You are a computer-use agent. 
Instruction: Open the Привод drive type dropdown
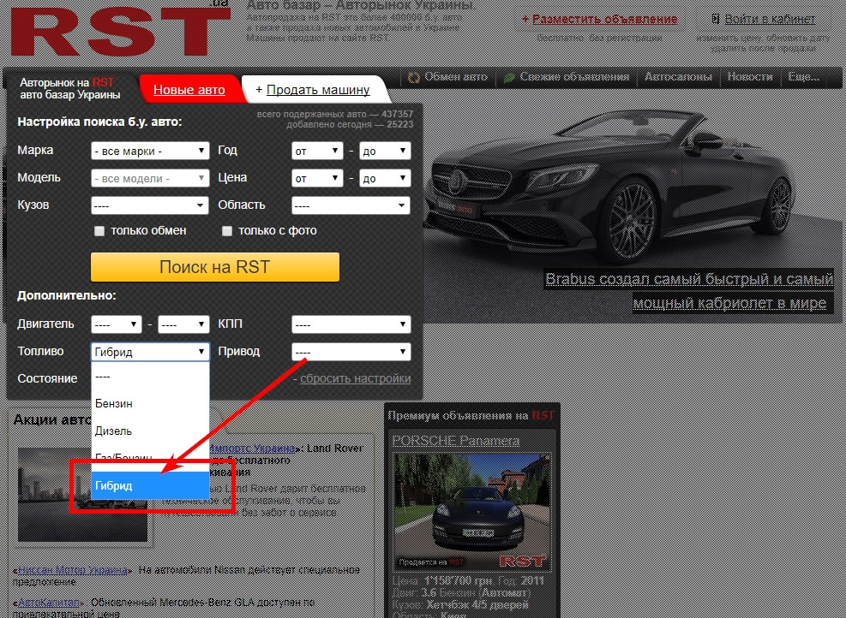pos(351,352)
